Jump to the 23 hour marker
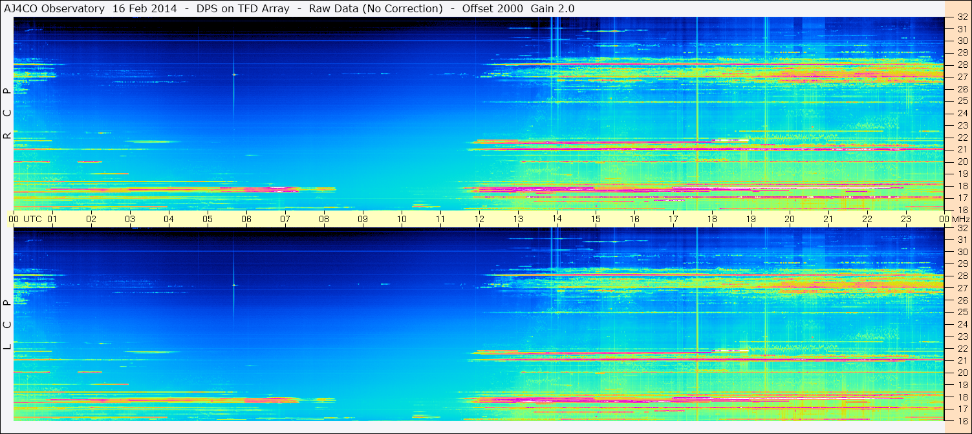Screen dimensions: 972x434 (x=906, y=219)
